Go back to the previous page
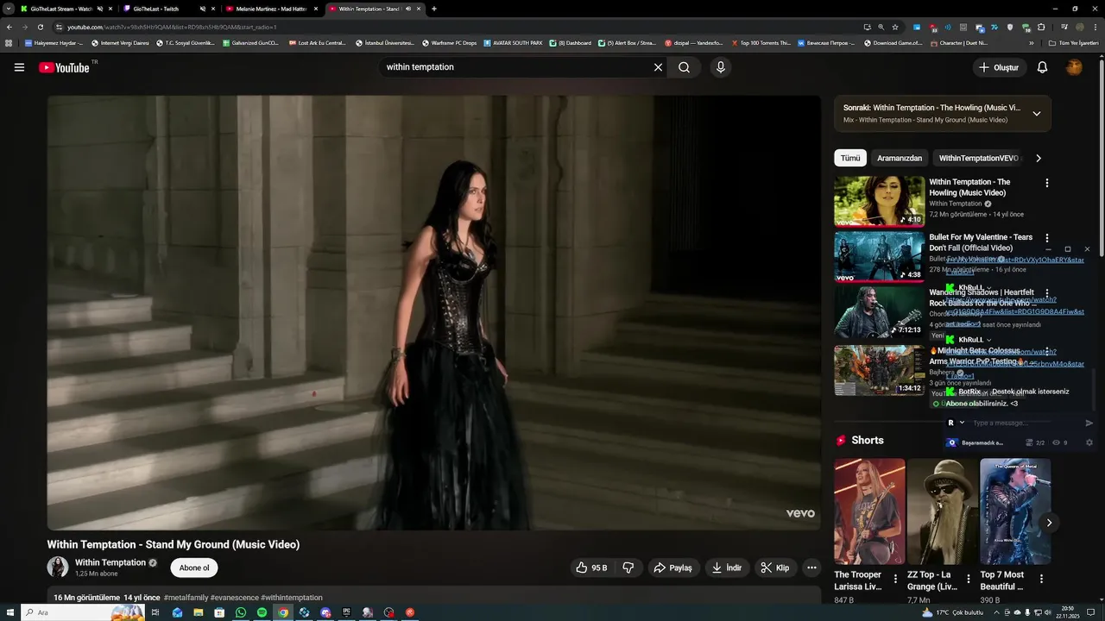 click(9, 27)
